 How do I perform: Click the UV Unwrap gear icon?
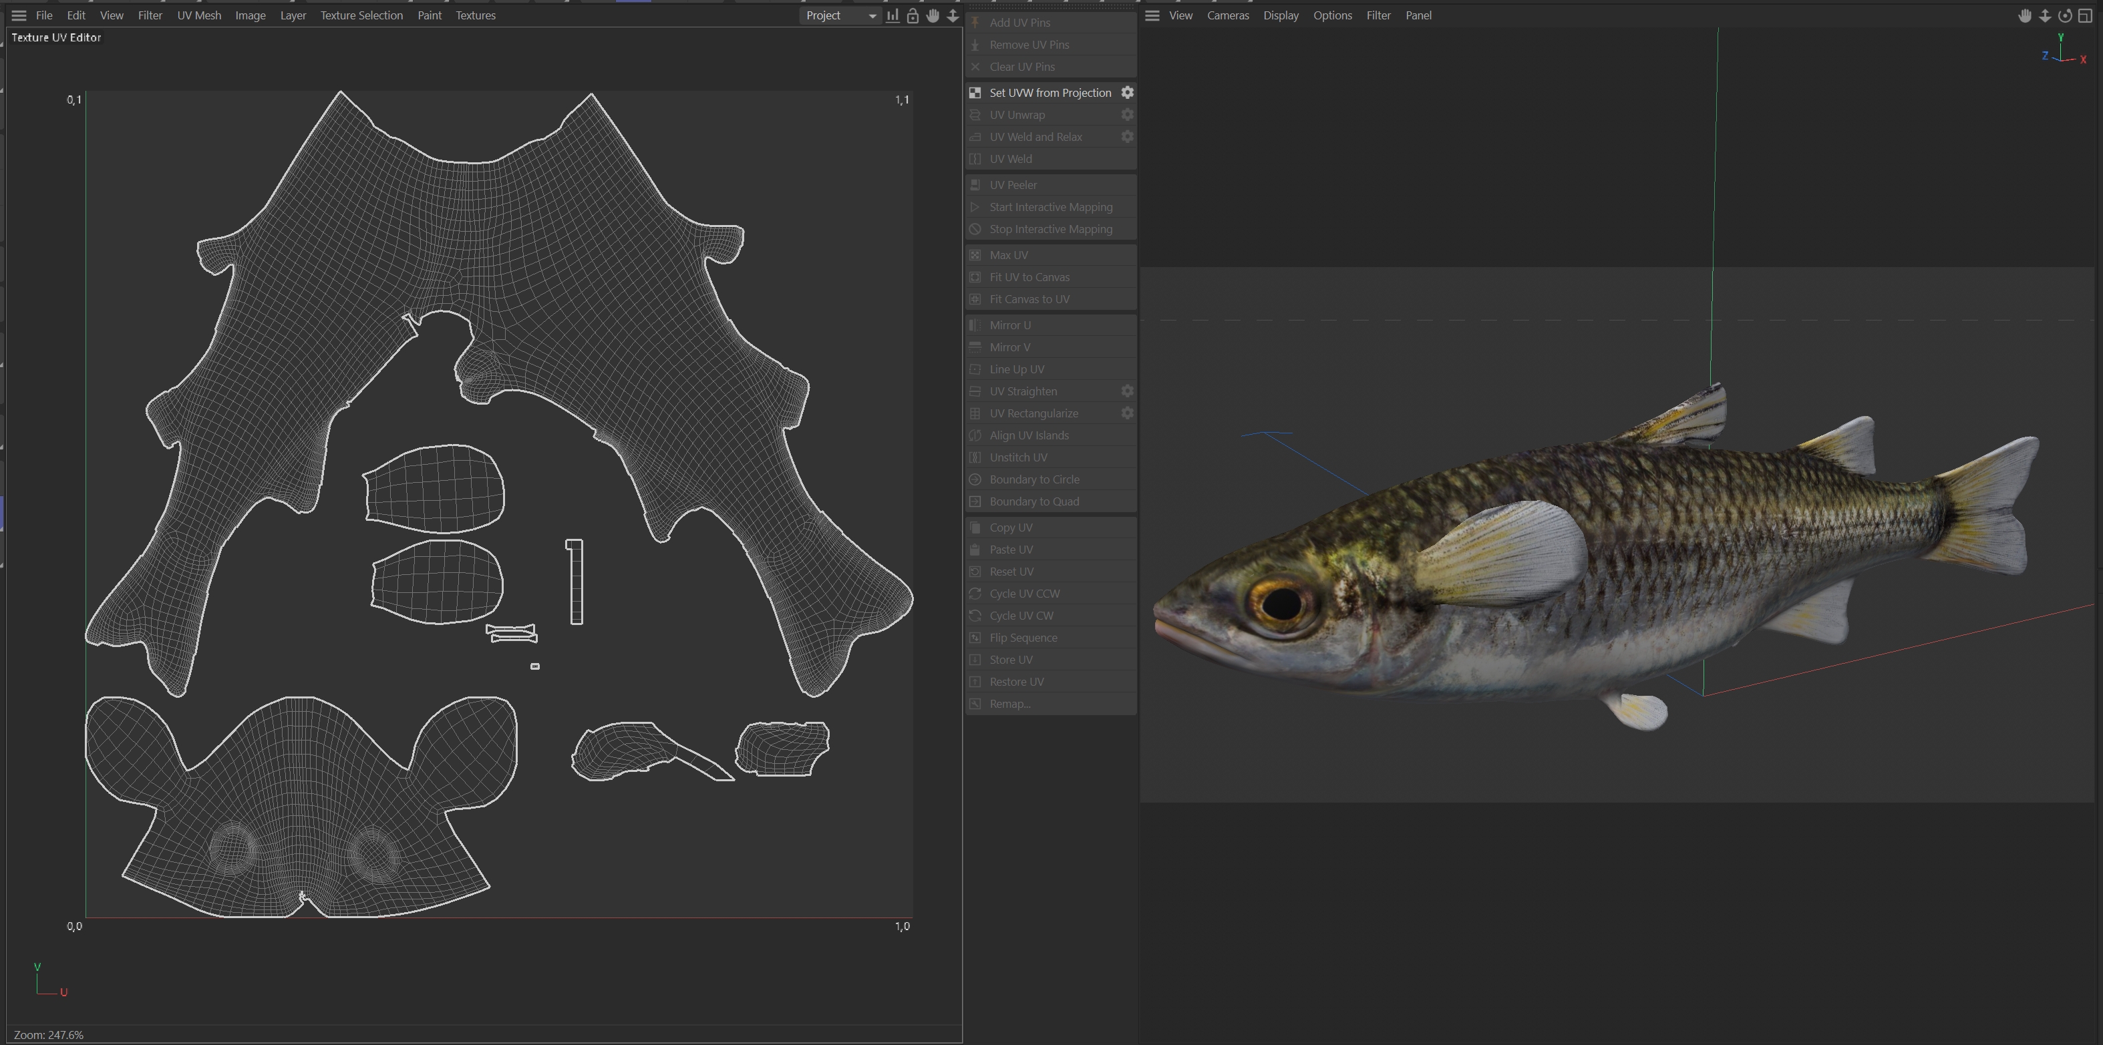pyautogui.click(x=1128, y=115)
